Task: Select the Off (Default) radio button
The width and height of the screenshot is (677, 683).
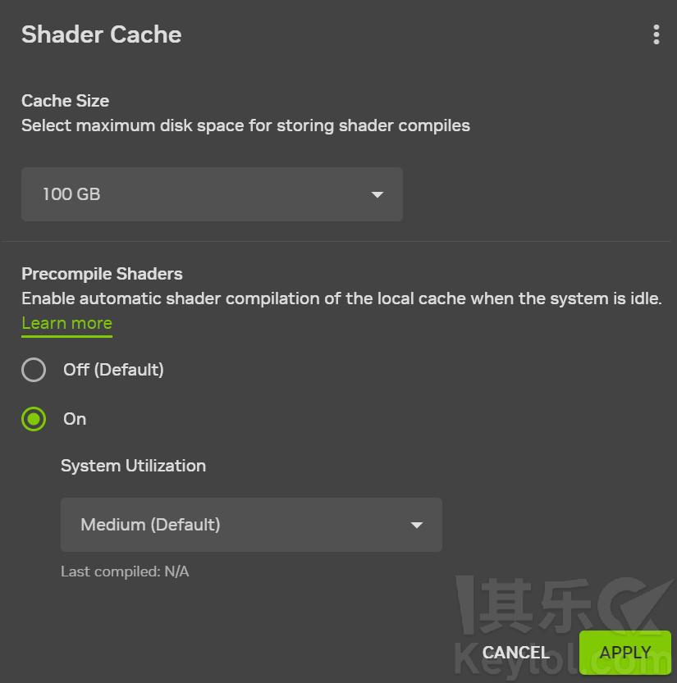Action: click(34, 371)
